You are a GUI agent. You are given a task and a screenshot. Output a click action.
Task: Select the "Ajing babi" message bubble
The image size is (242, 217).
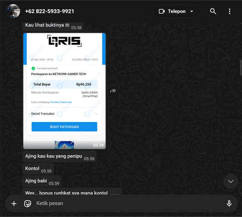(42, 181)
